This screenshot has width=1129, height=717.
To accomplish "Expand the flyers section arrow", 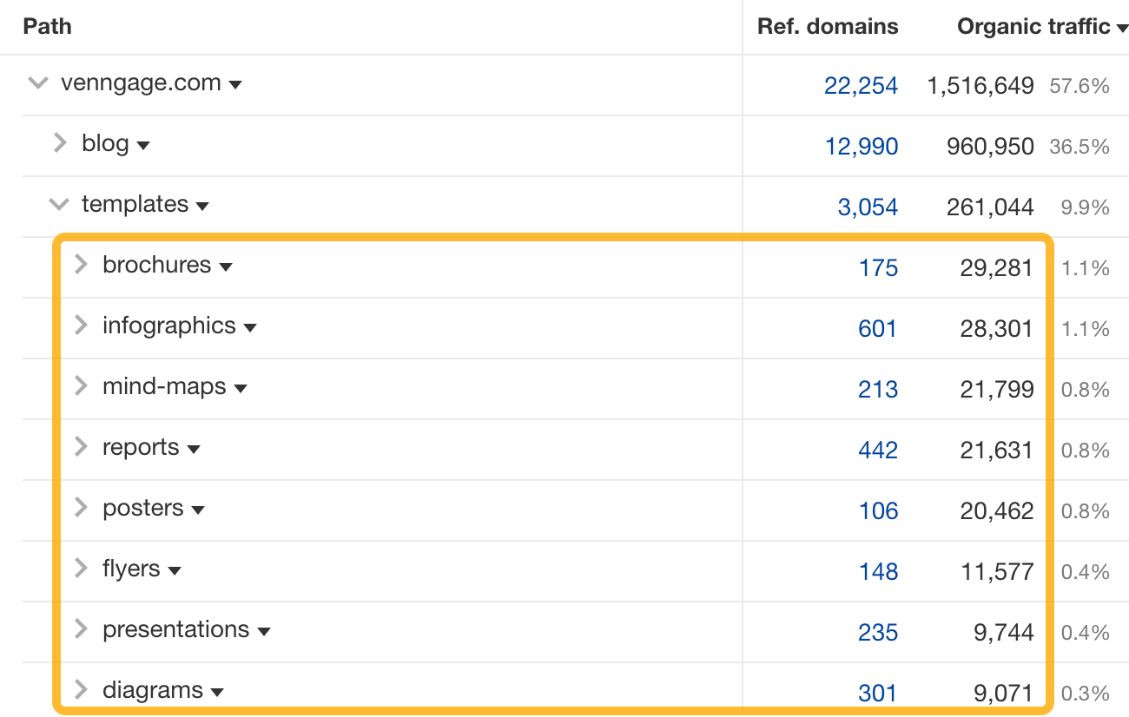I will [x=79, y=569].
